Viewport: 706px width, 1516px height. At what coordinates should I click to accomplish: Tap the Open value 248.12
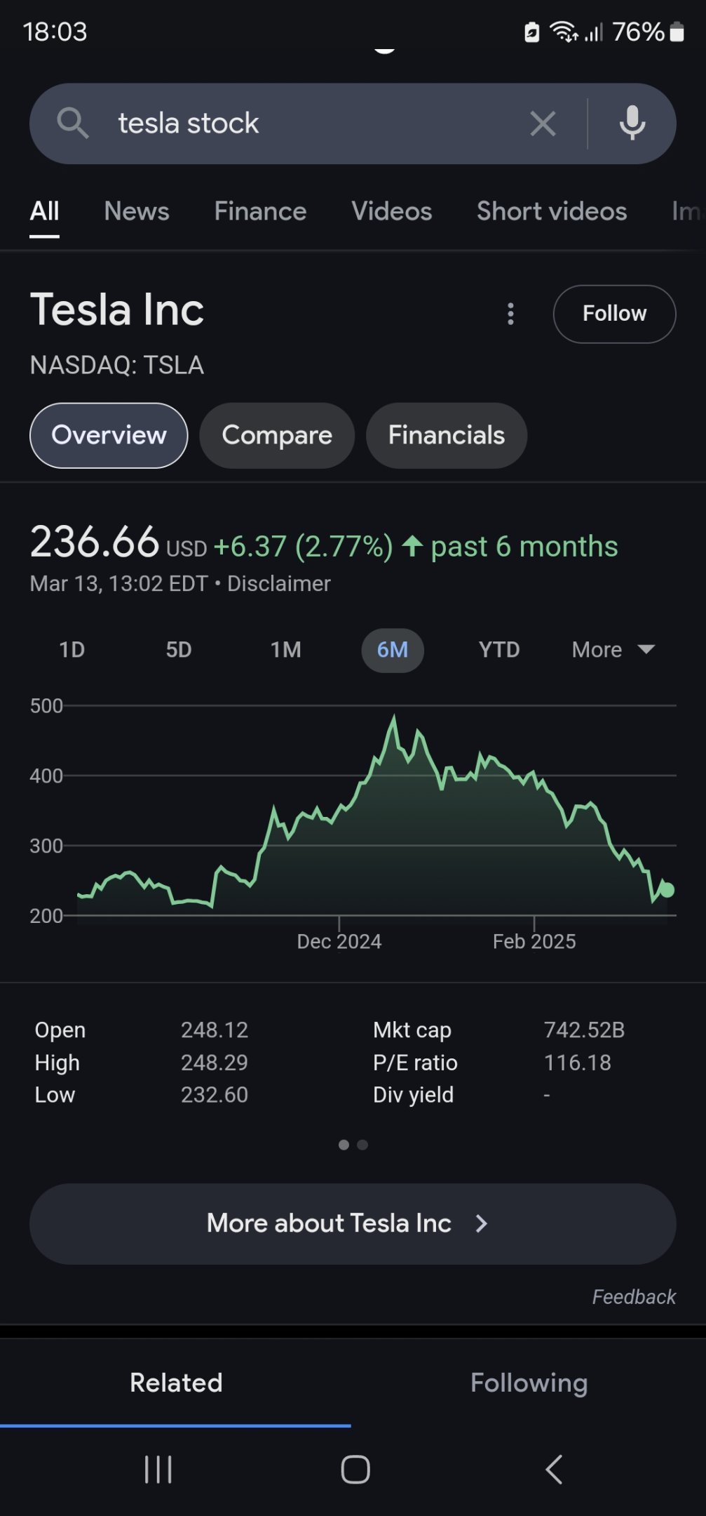(215, 1030)
